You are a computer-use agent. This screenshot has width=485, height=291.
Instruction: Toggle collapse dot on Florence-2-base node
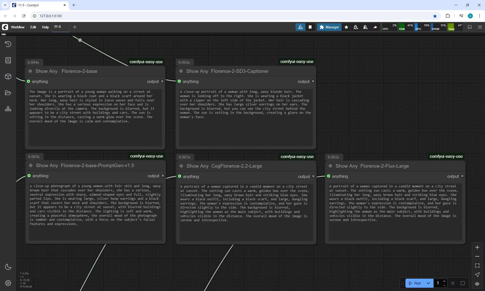[x=30, y=71]
